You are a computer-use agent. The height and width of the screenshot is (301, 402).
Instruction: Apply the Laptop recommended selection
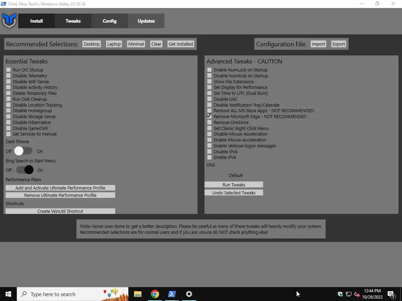click(114, 44)
